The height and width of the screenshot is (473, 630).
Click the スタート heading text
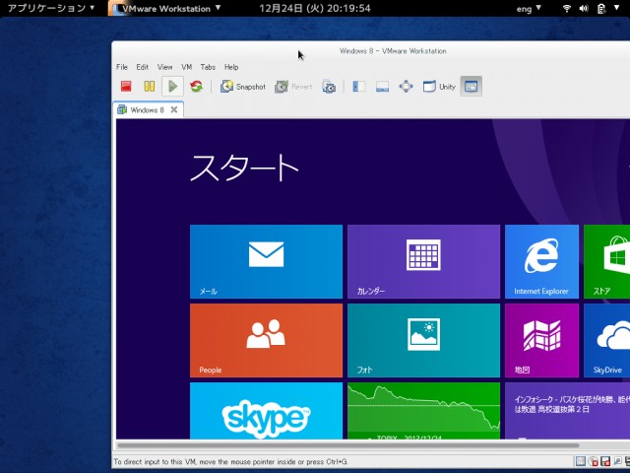(x=244, y=168)
